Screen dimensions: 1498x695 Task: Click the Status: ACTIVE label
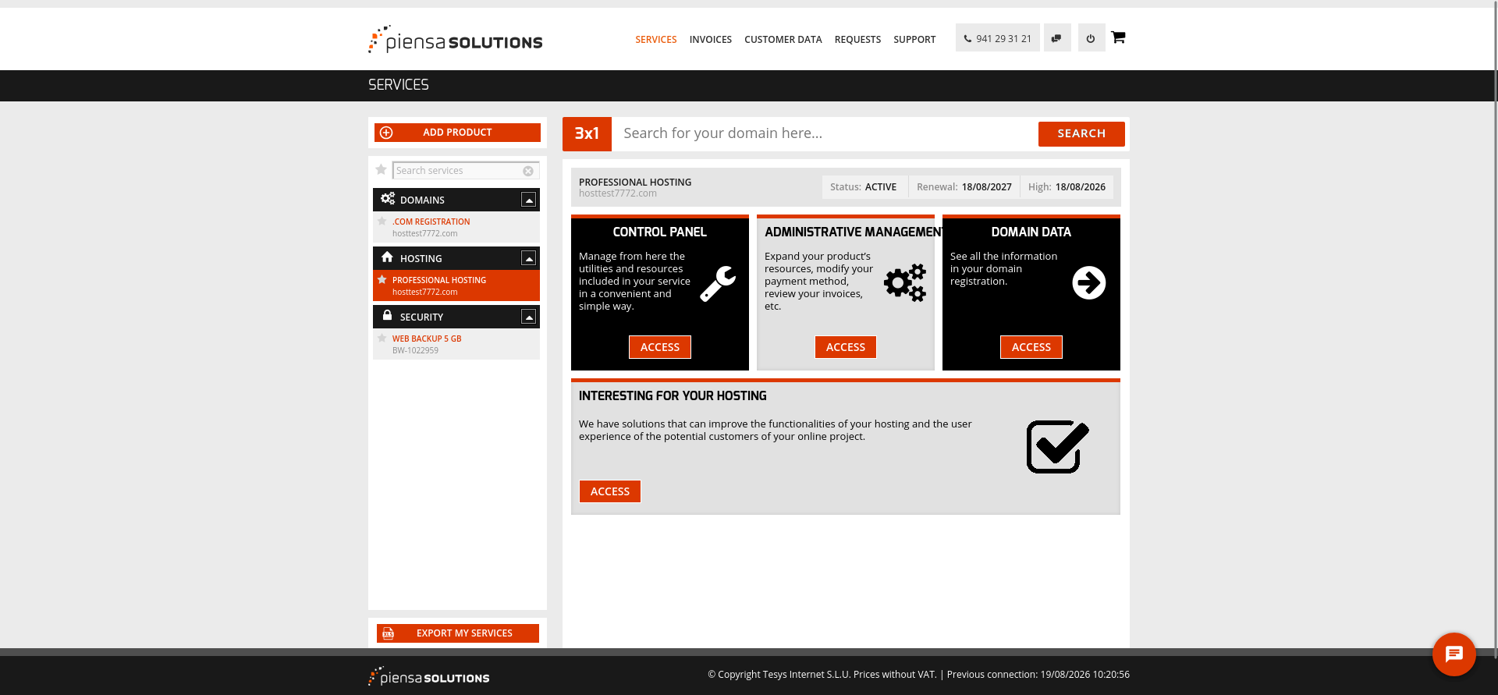click(864, 187)
